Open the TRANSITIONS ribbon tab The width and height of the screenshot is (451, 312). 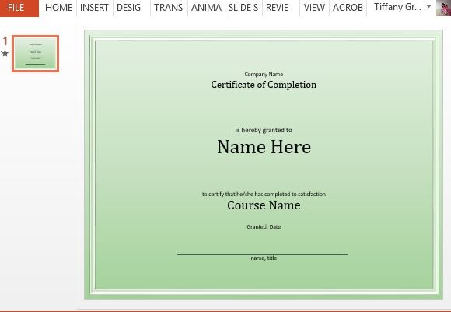click(x=168, y=8)
